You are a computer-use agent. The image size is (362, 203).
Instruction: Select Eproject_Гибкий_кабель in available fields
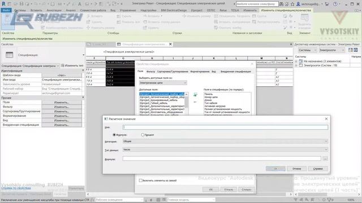[x=153, y=103]
